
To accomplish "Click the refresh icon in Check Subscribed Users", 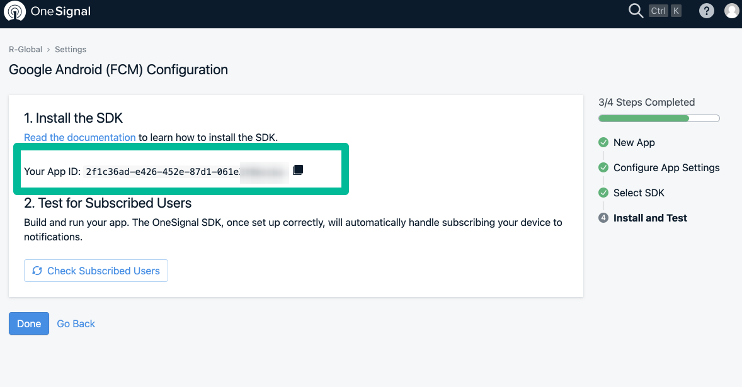I will coord(37,271).
